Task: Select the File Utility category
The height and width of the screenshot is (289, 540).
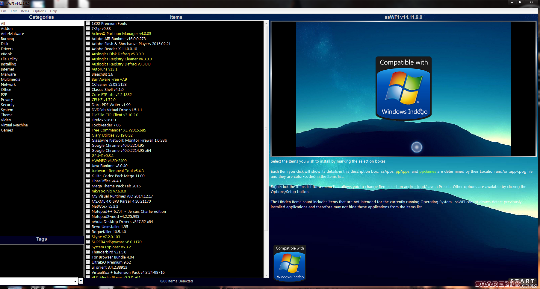Action: (x=9, y=59)
